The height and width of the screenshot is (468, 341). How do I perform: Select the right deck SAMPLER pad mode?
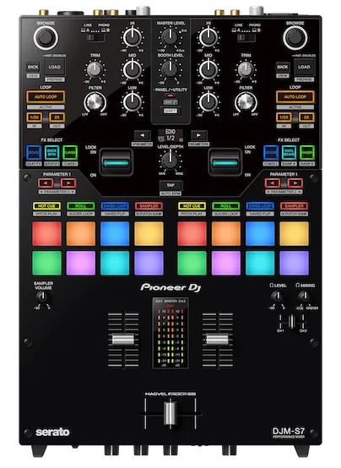294,206
